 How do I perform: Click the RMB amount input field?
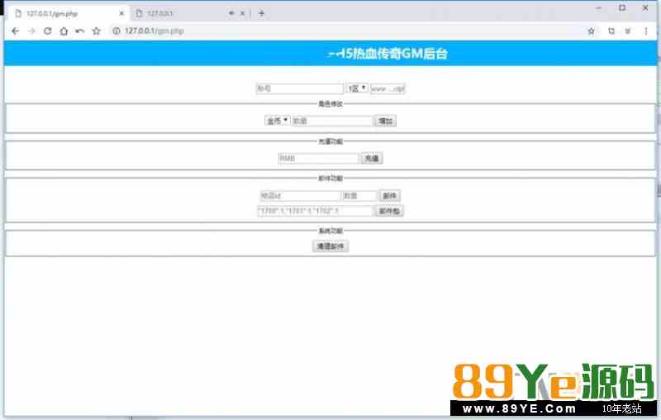[x=318, y=158]
